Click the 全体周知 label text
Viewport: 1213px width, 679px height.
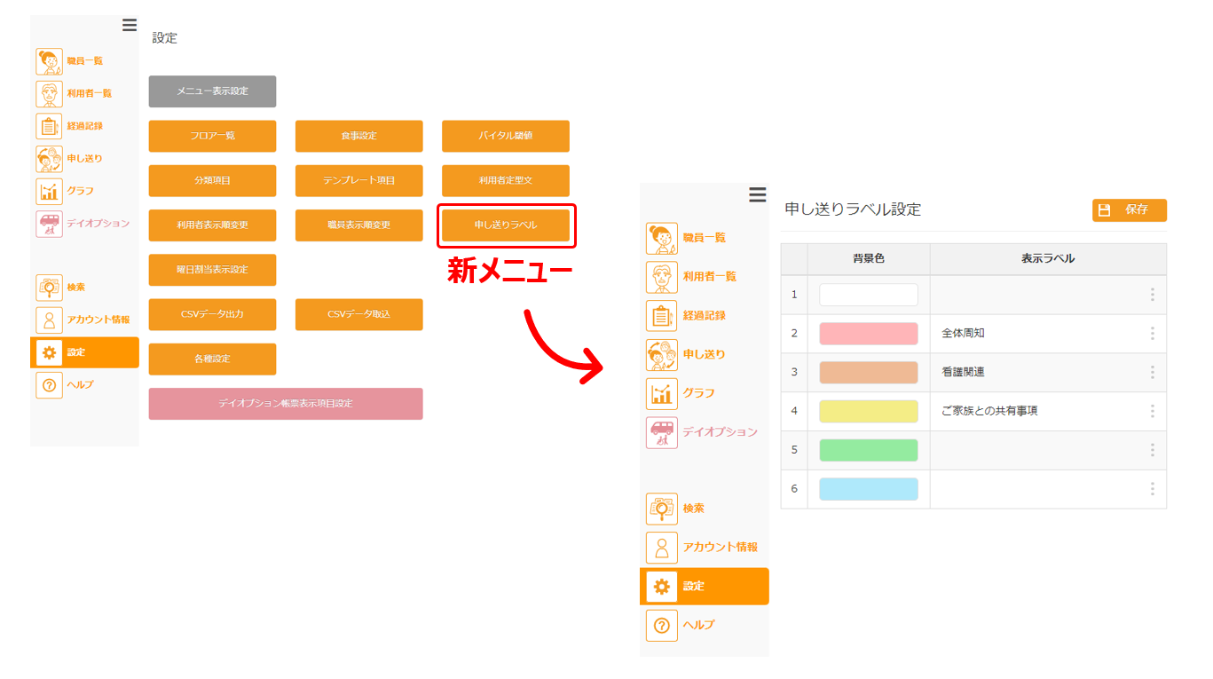click(x=963, y=334)
